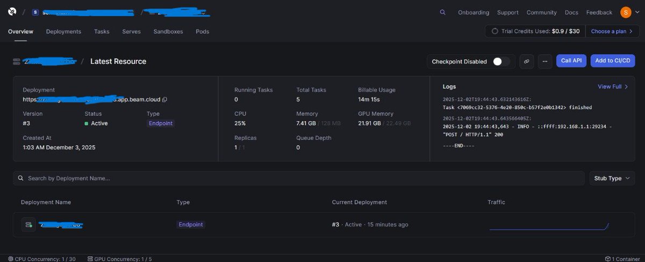Open the orange S user avatar
This screenshot has width=645, height=262.
626,12
